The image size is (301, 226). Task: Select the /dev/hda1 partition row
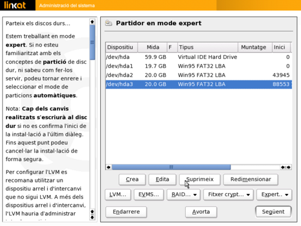(199, 66)
